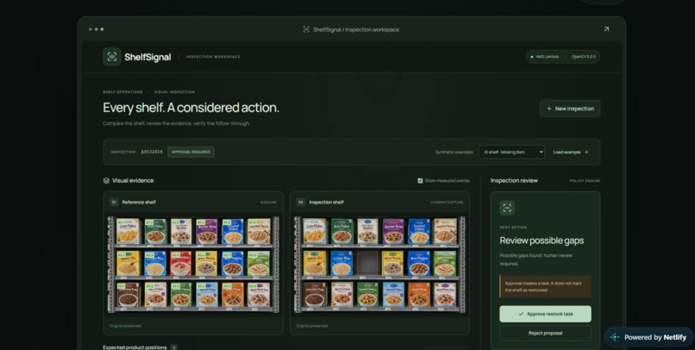Click the inspection ID A9032606
Image resolution: width=695 pixels, height=350 pixels.
click(152, 152)
